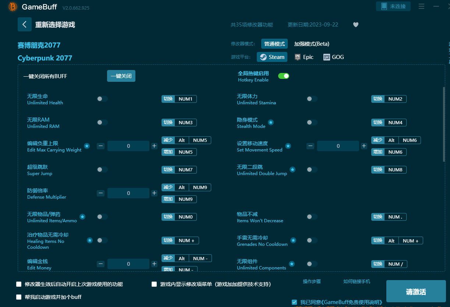Click the GameBuff logo icon

(13, 7)
